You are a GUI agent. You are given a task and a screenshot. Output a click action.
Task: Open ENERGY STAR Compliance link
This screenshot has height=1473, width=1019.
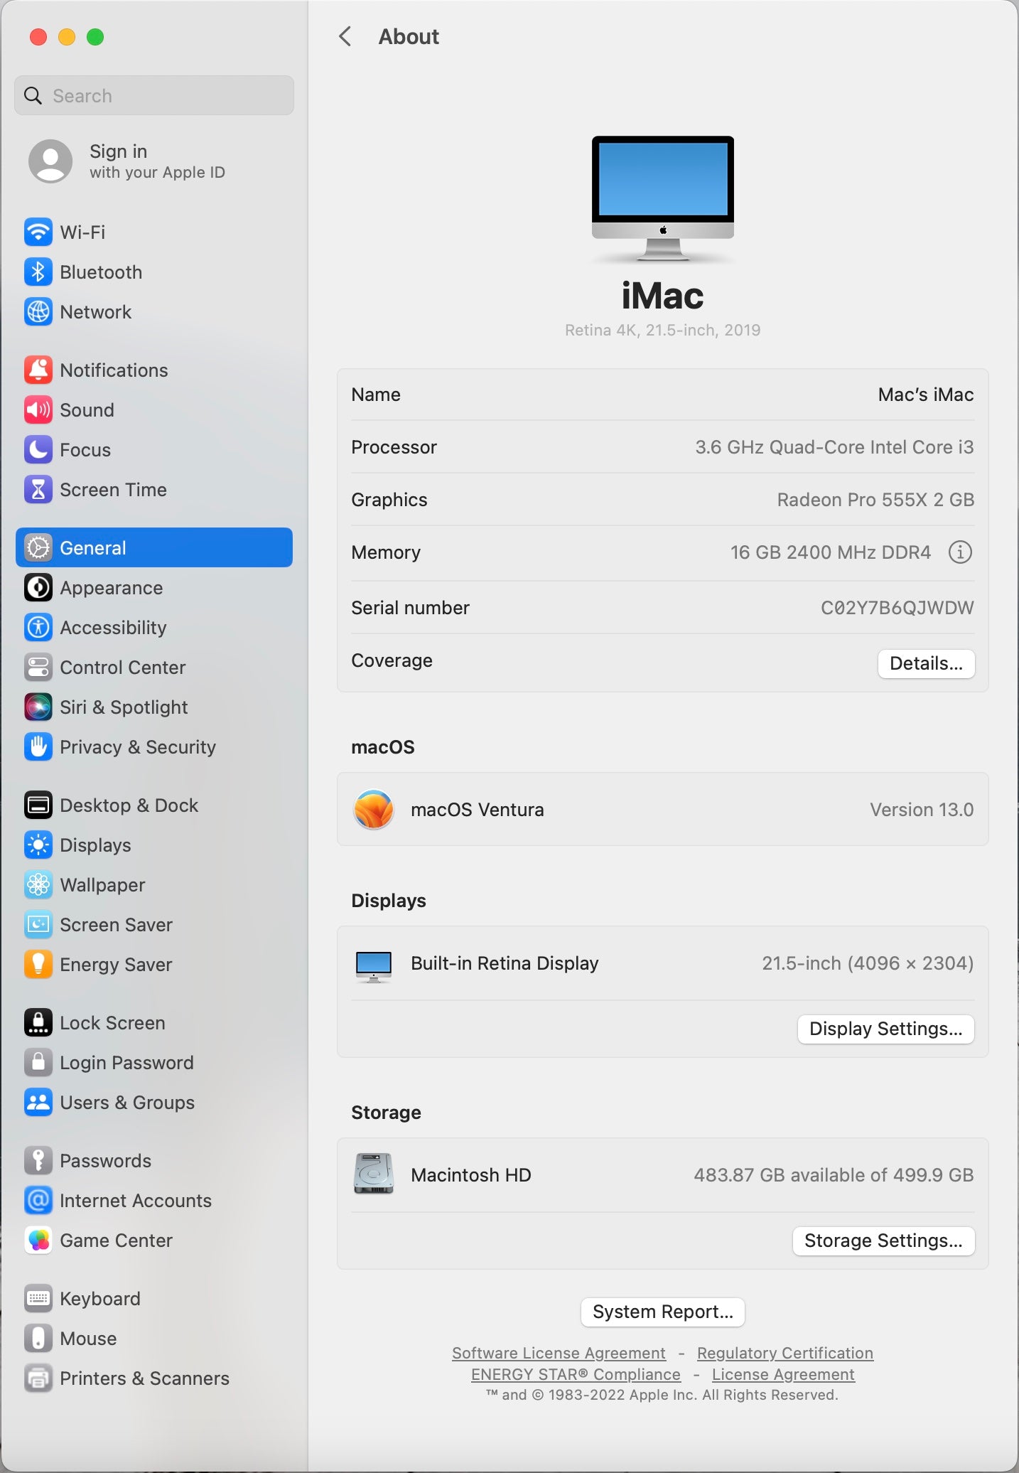576,1374
